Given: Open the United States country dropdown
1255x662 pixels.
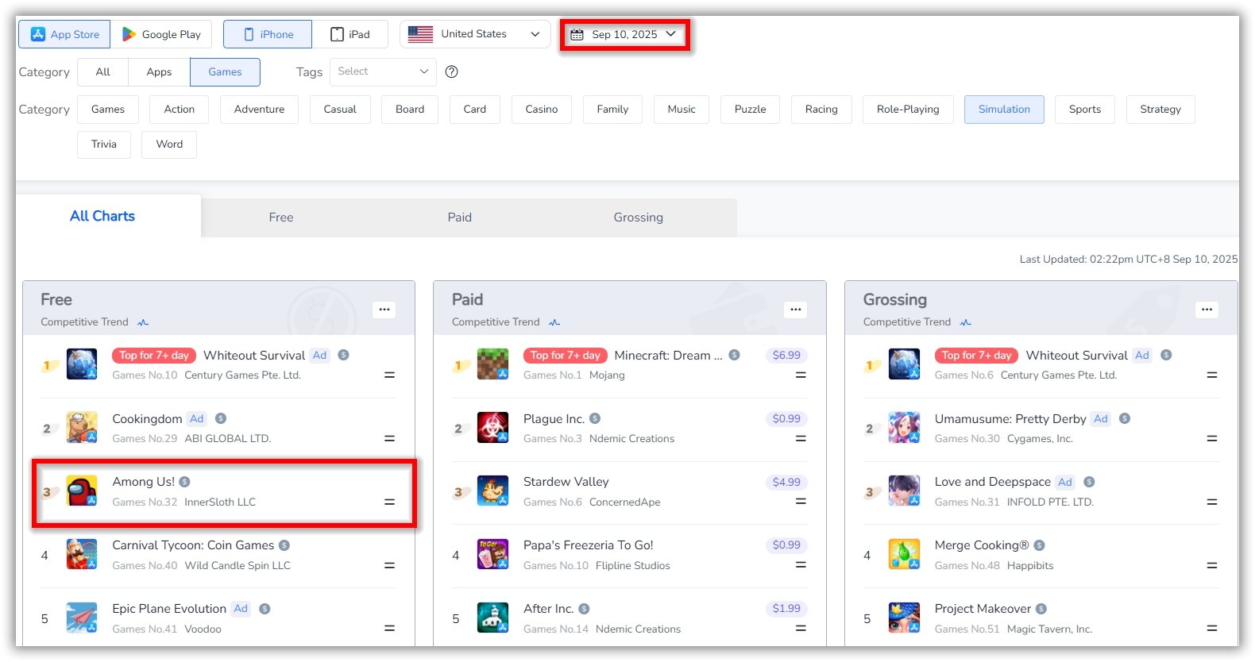Looking at the screenshot, I should 475,34.
